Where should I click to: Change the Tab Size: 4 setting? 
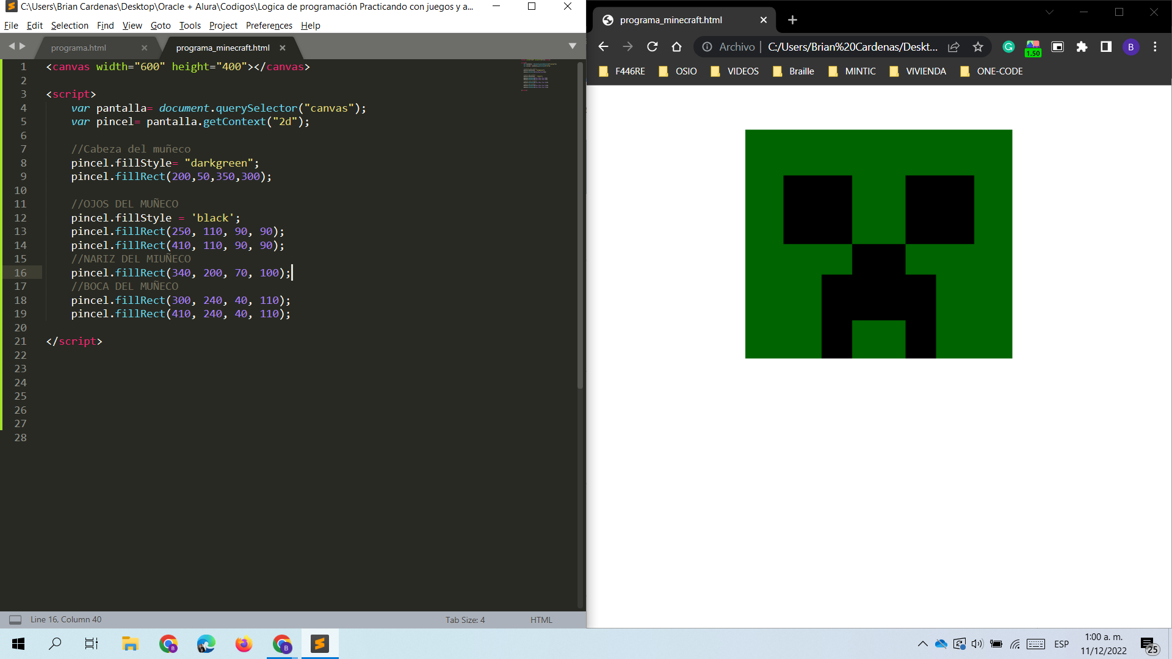click(x=465, y=620)
